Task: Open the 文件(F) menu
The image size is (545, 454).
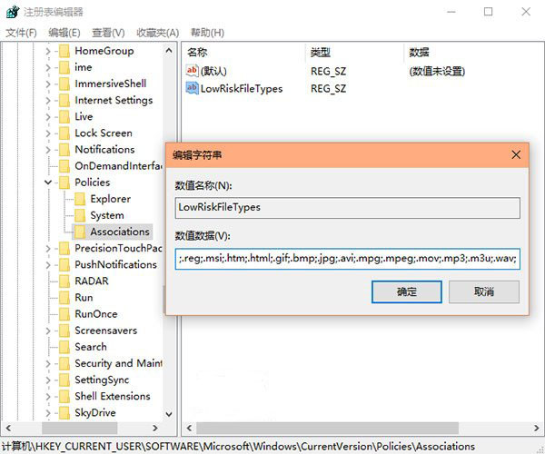Action: (x=21, y=33)
